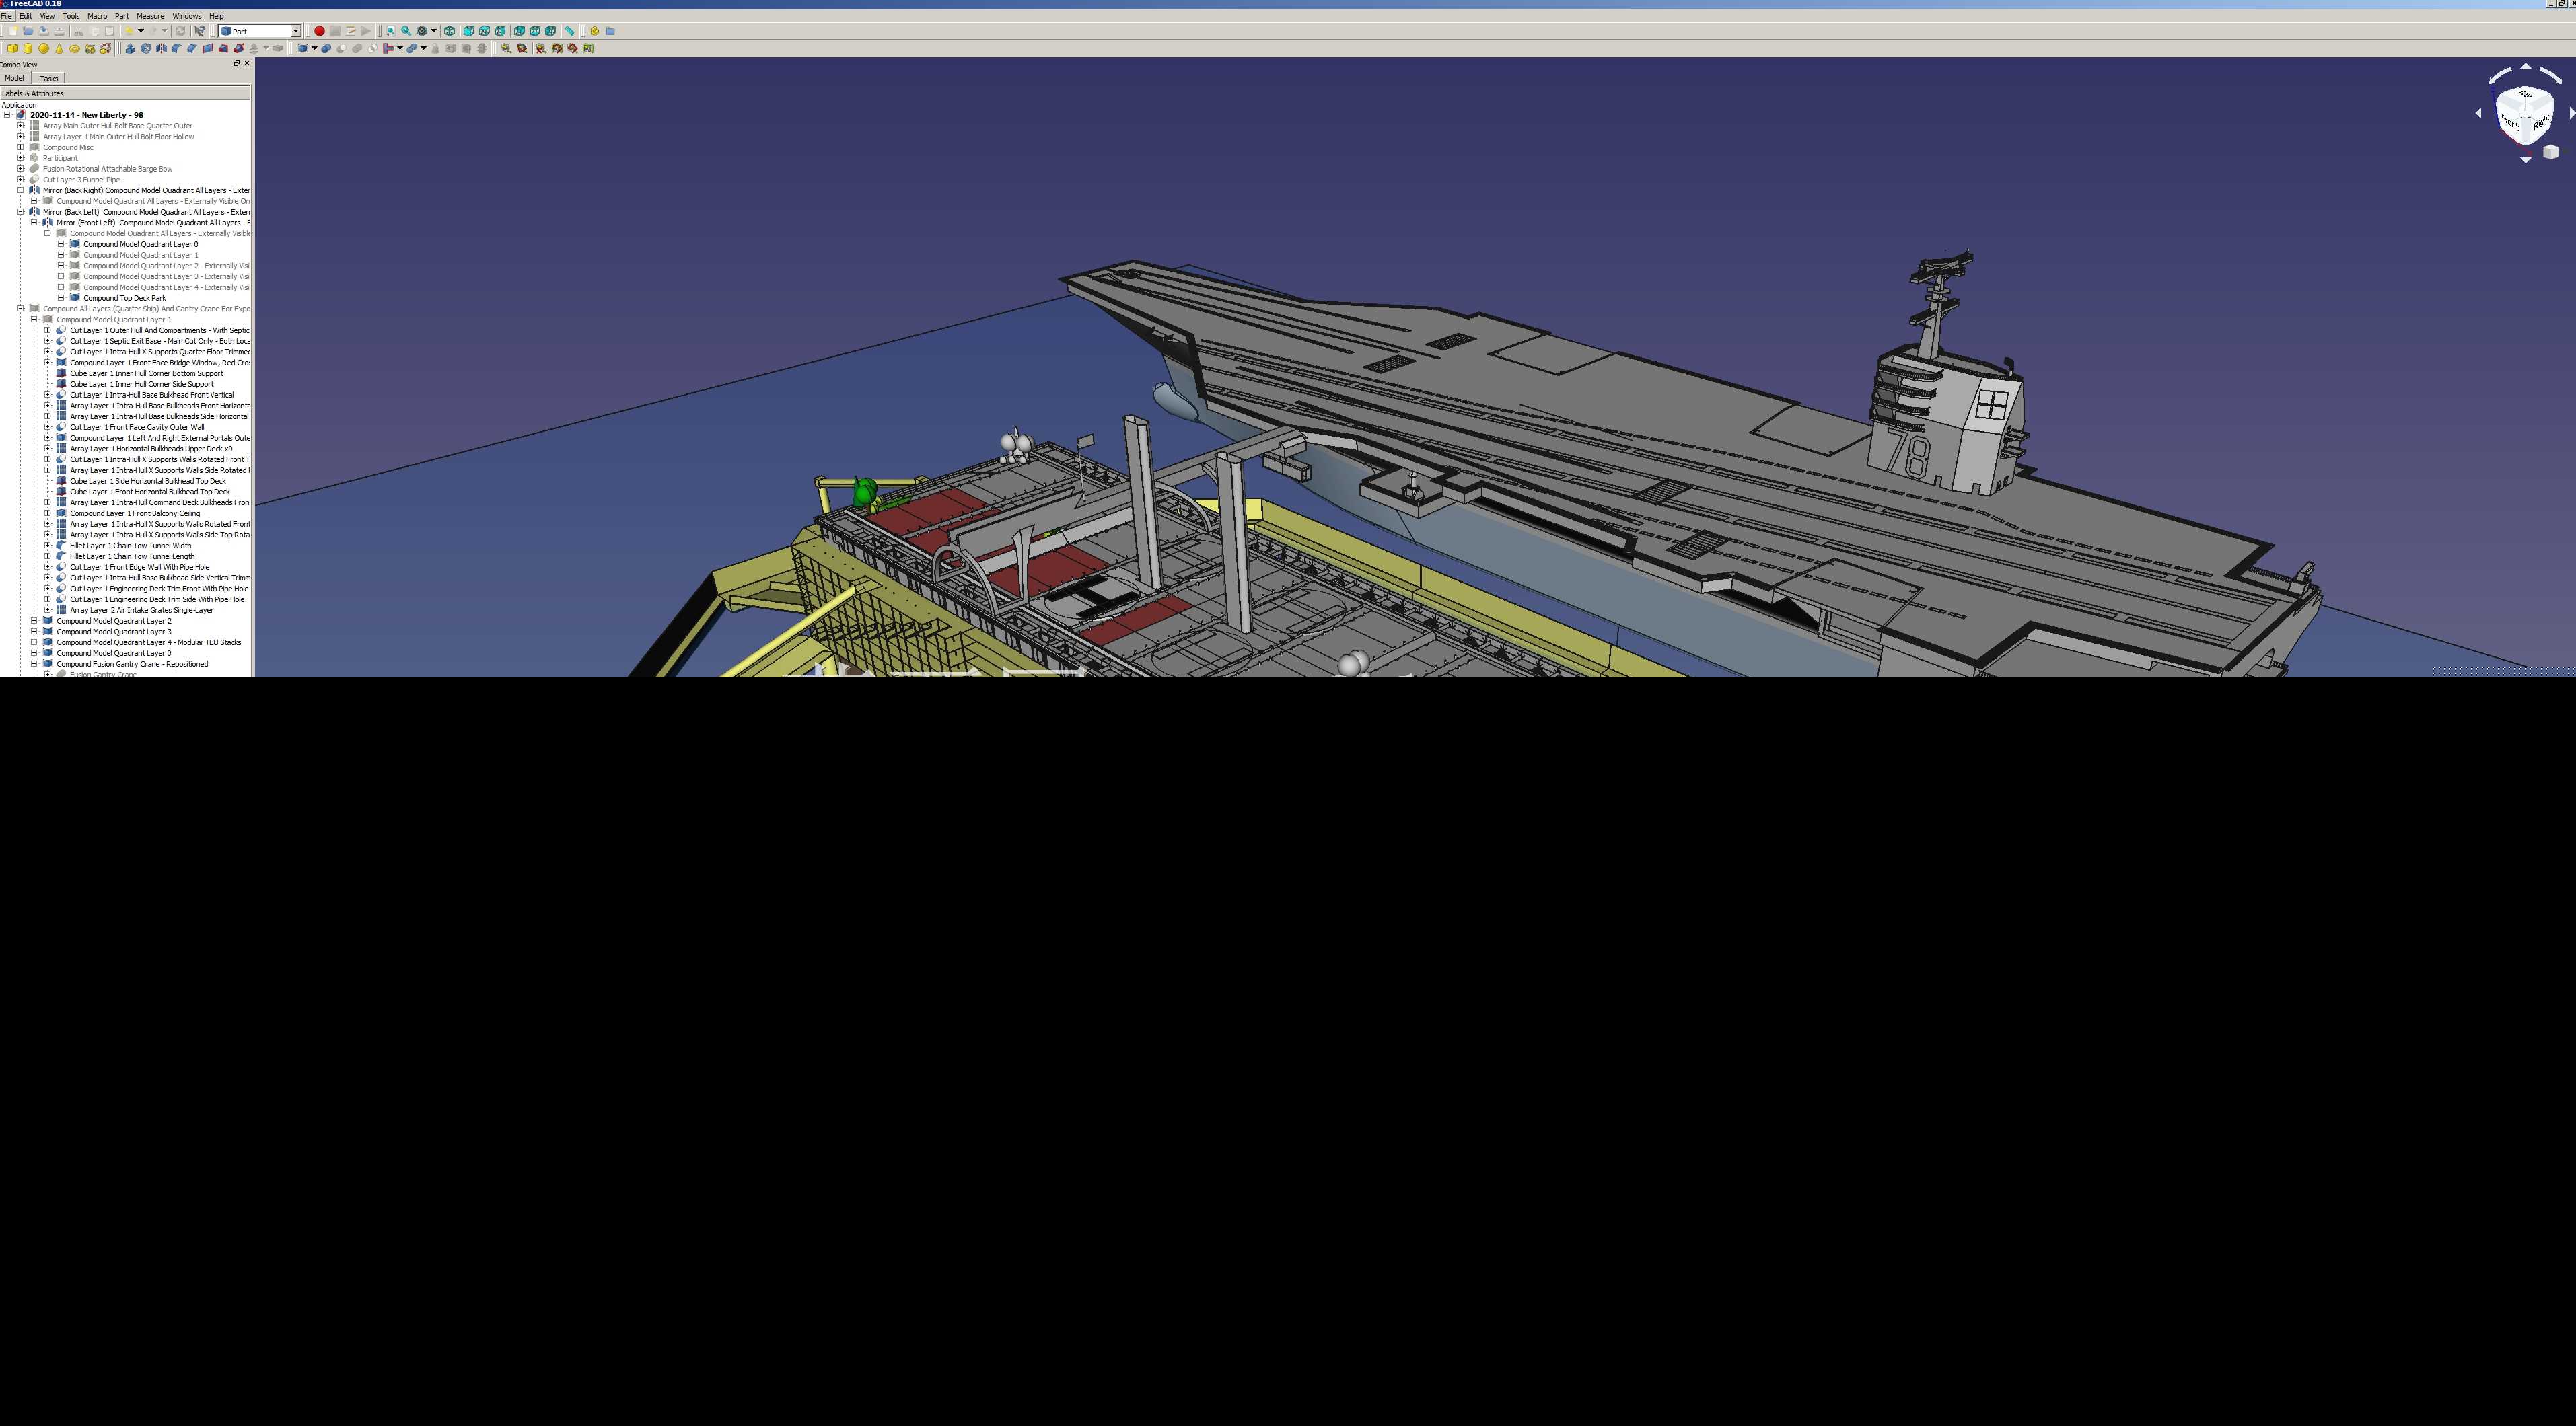The height and width of the screenshot is (1426, 2576).
Task: Click the Revolve tool icon
Action: click(x=146, y=48)
